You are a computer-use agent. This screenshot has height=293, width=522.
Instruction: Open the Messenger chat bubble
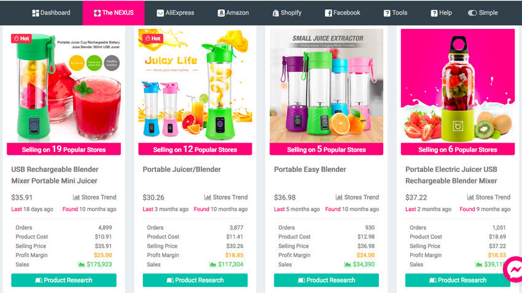click(515, 269)
